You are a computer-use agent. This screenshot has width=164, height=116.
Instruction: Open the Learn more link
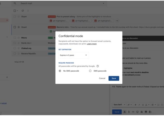point(92,44)
